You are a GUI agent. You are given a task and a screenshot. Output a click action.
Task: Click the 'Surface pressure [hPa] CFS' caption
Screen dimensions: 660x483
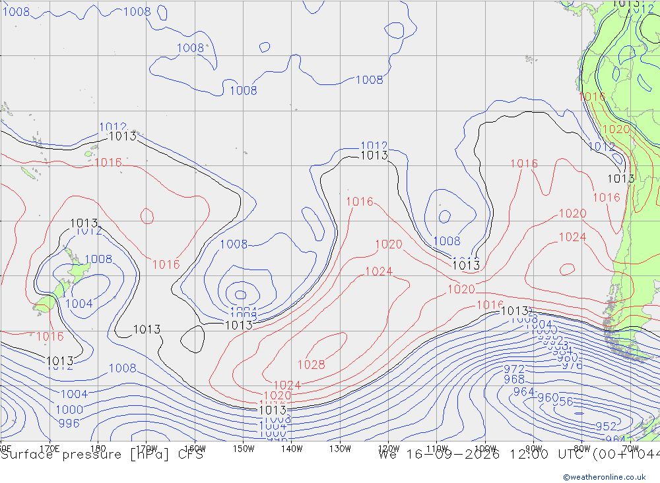pos(102,455)
